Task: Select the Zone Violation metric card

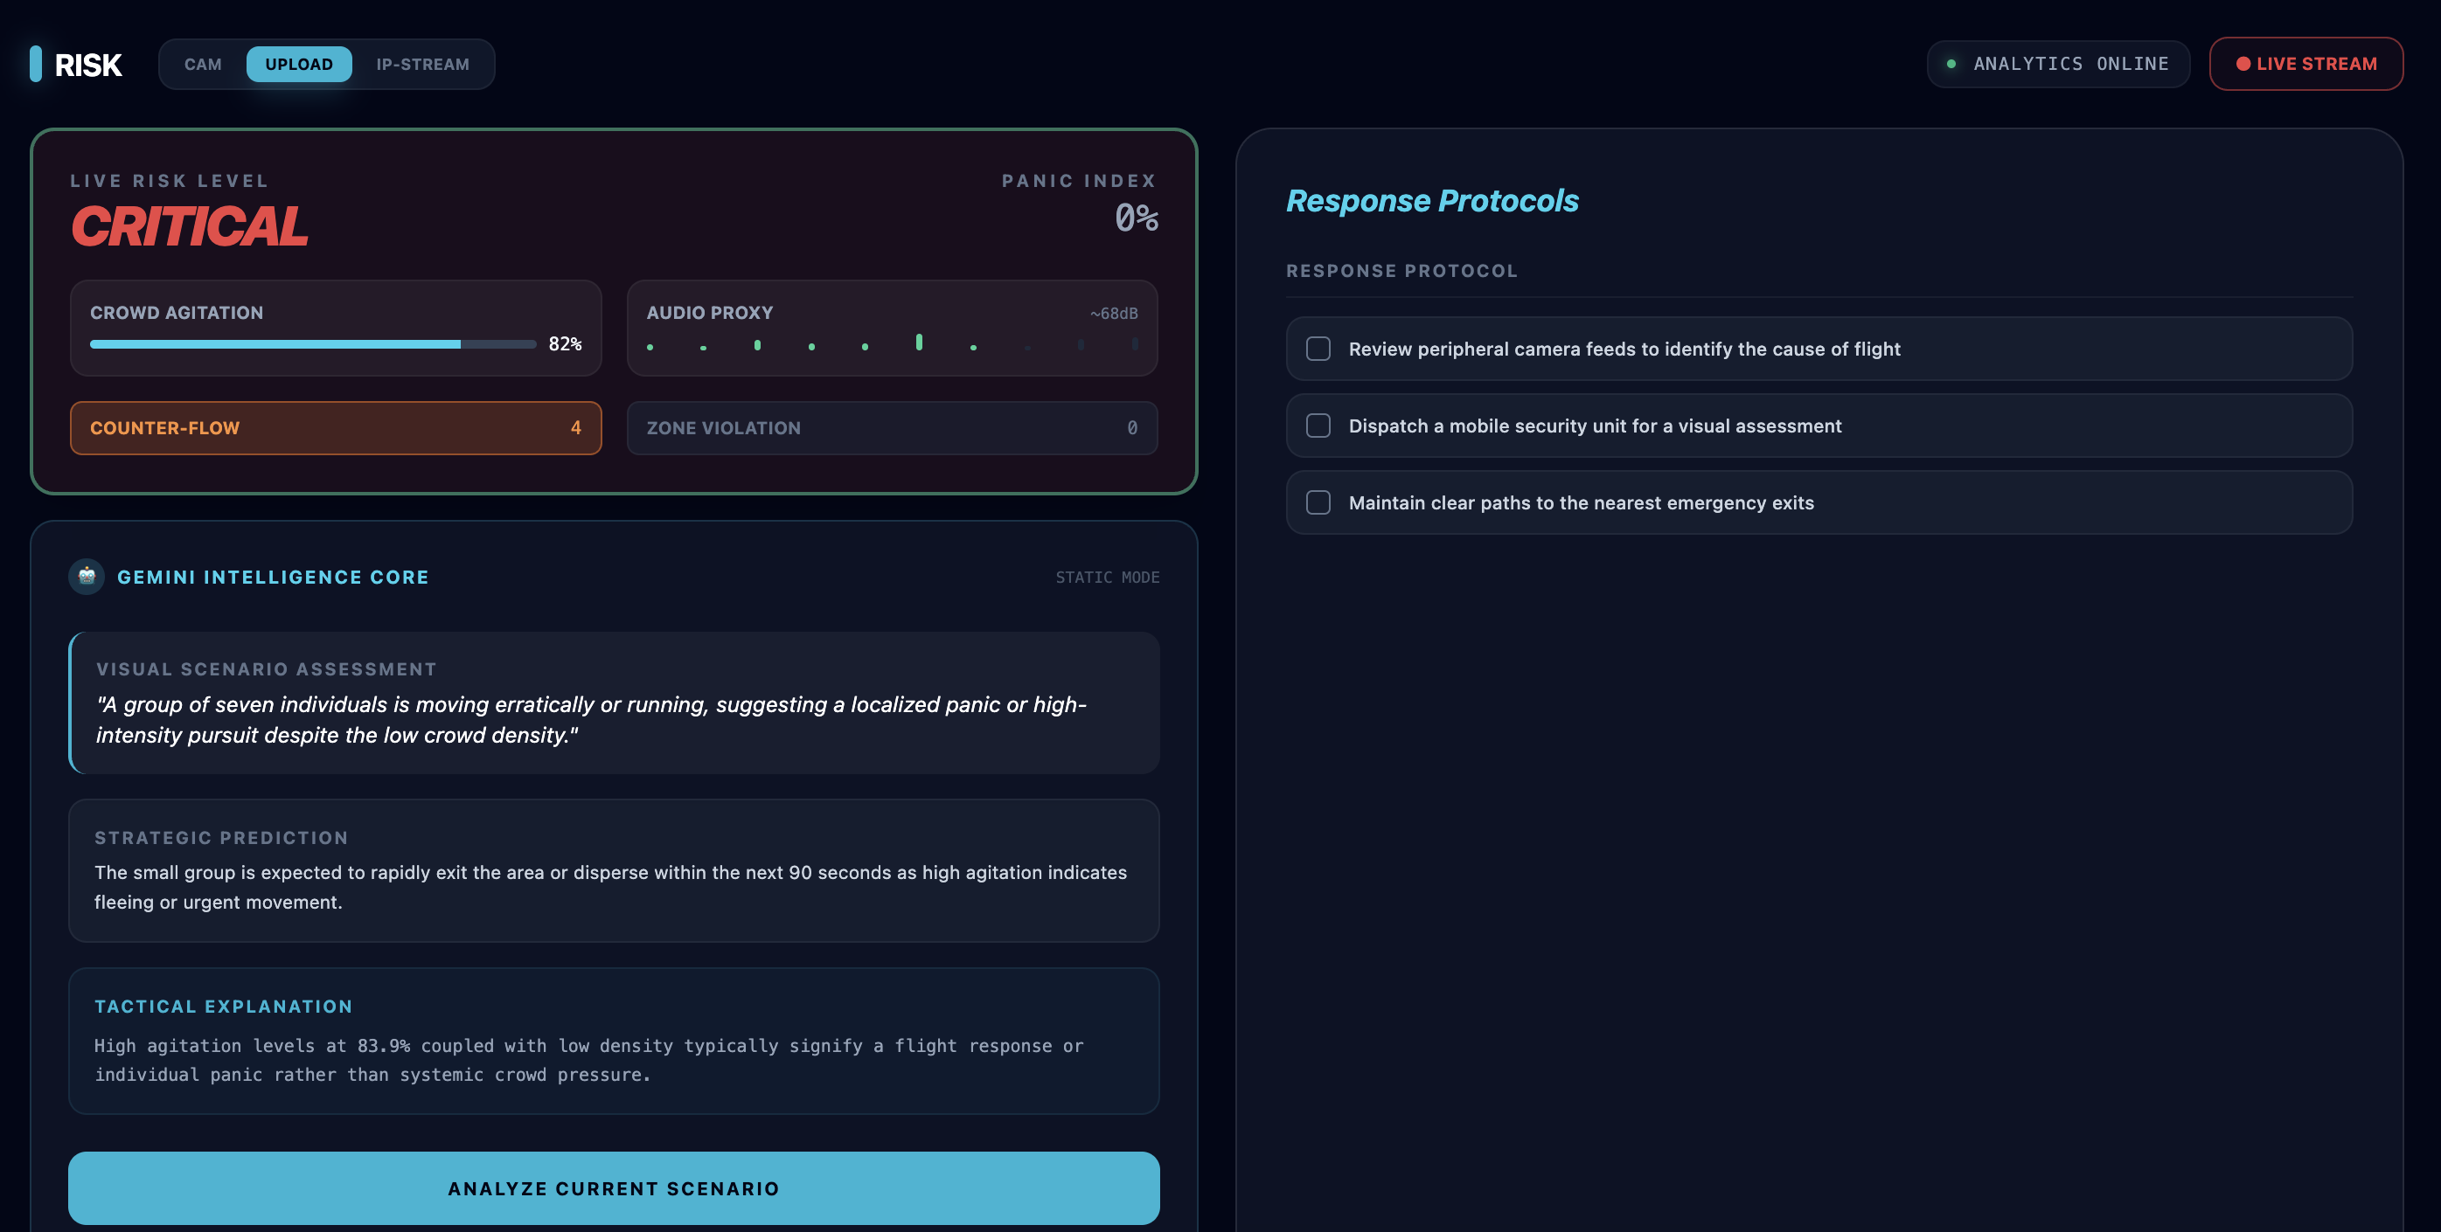Action: [892, 428]
